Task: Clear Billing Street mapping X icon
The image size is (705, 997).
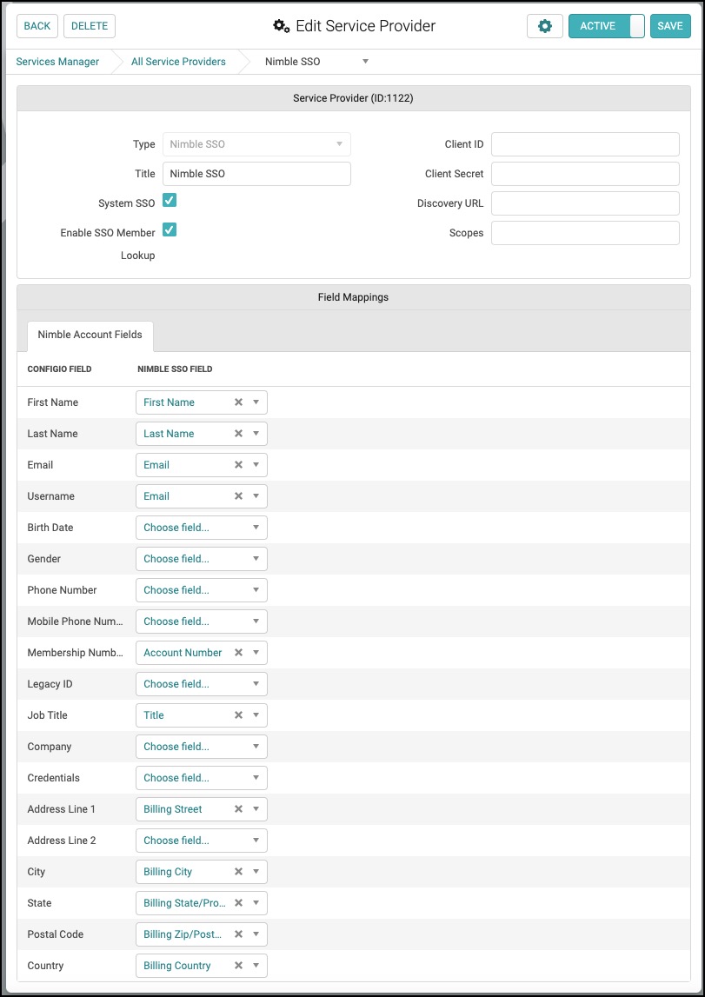Action: pos(238,809)
